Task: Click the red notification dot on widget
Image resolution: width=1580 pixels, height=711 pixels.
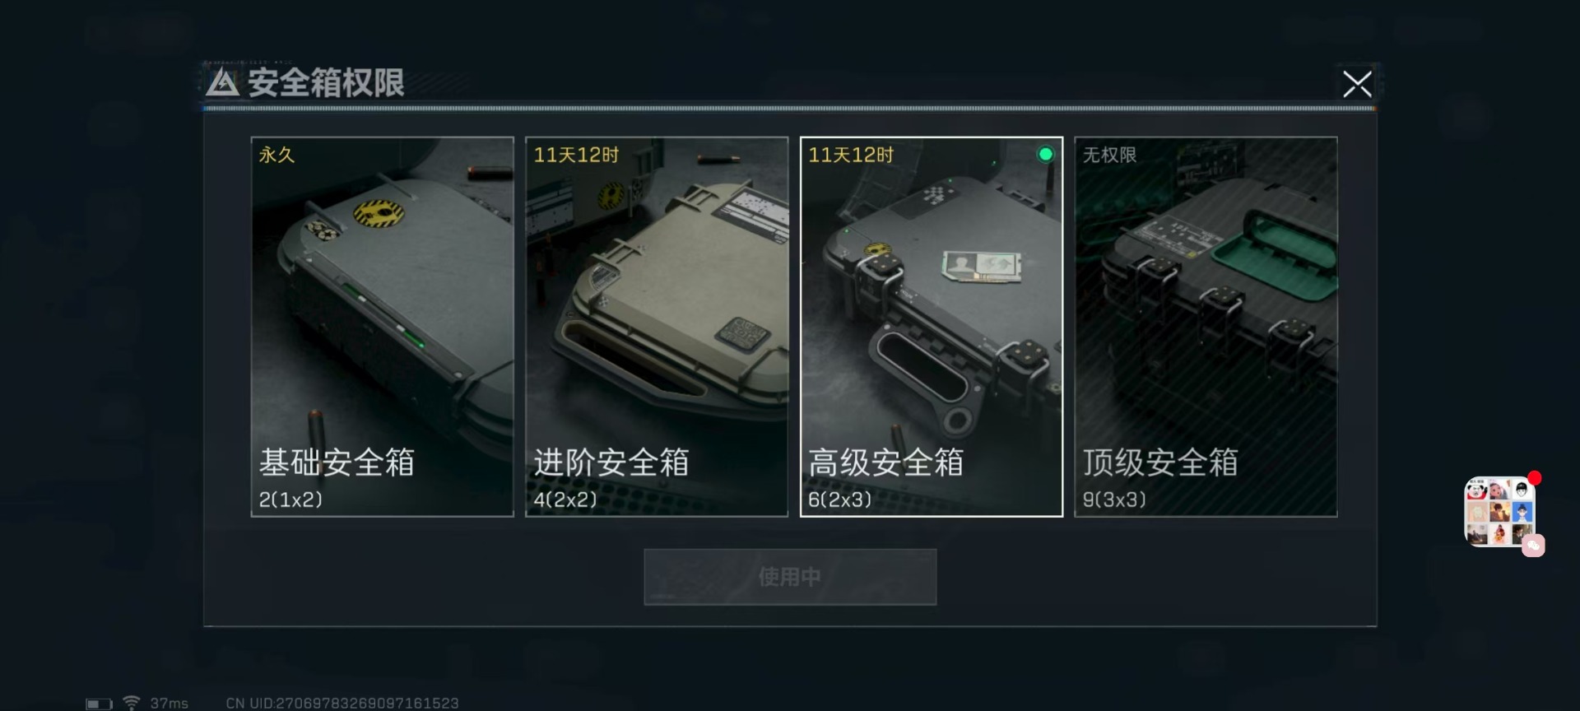Action: 1534,478
